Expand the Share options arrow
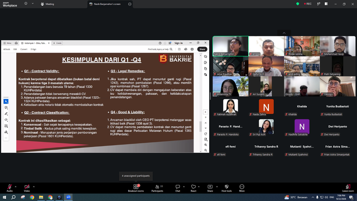The height and width of the screenshot is (201, 357). pos(217,186)
